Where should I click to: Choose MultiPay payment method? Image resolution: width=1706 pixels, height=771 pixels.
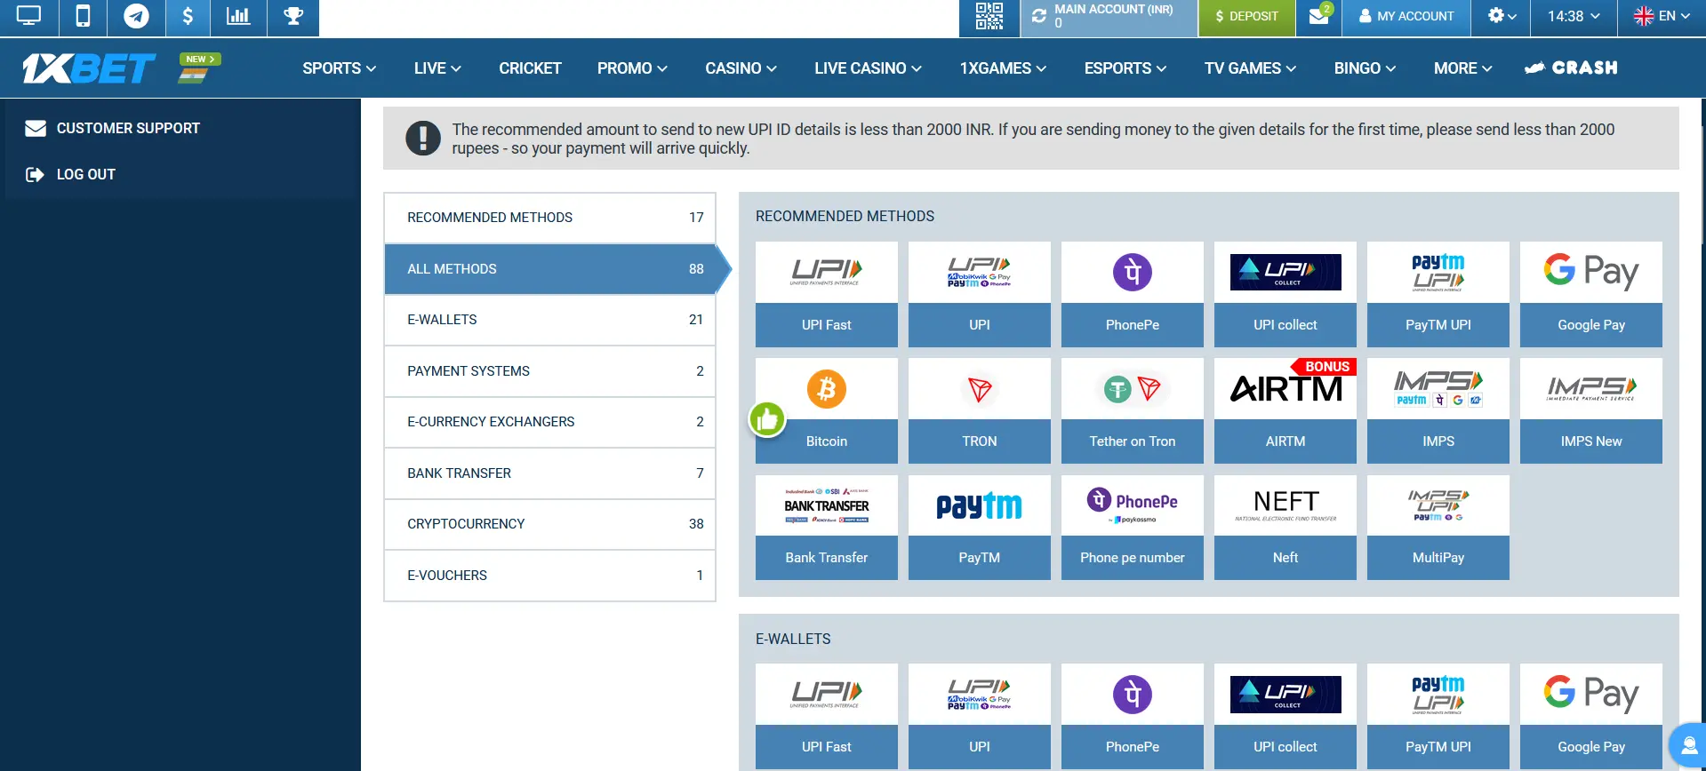click(1438, 528)
